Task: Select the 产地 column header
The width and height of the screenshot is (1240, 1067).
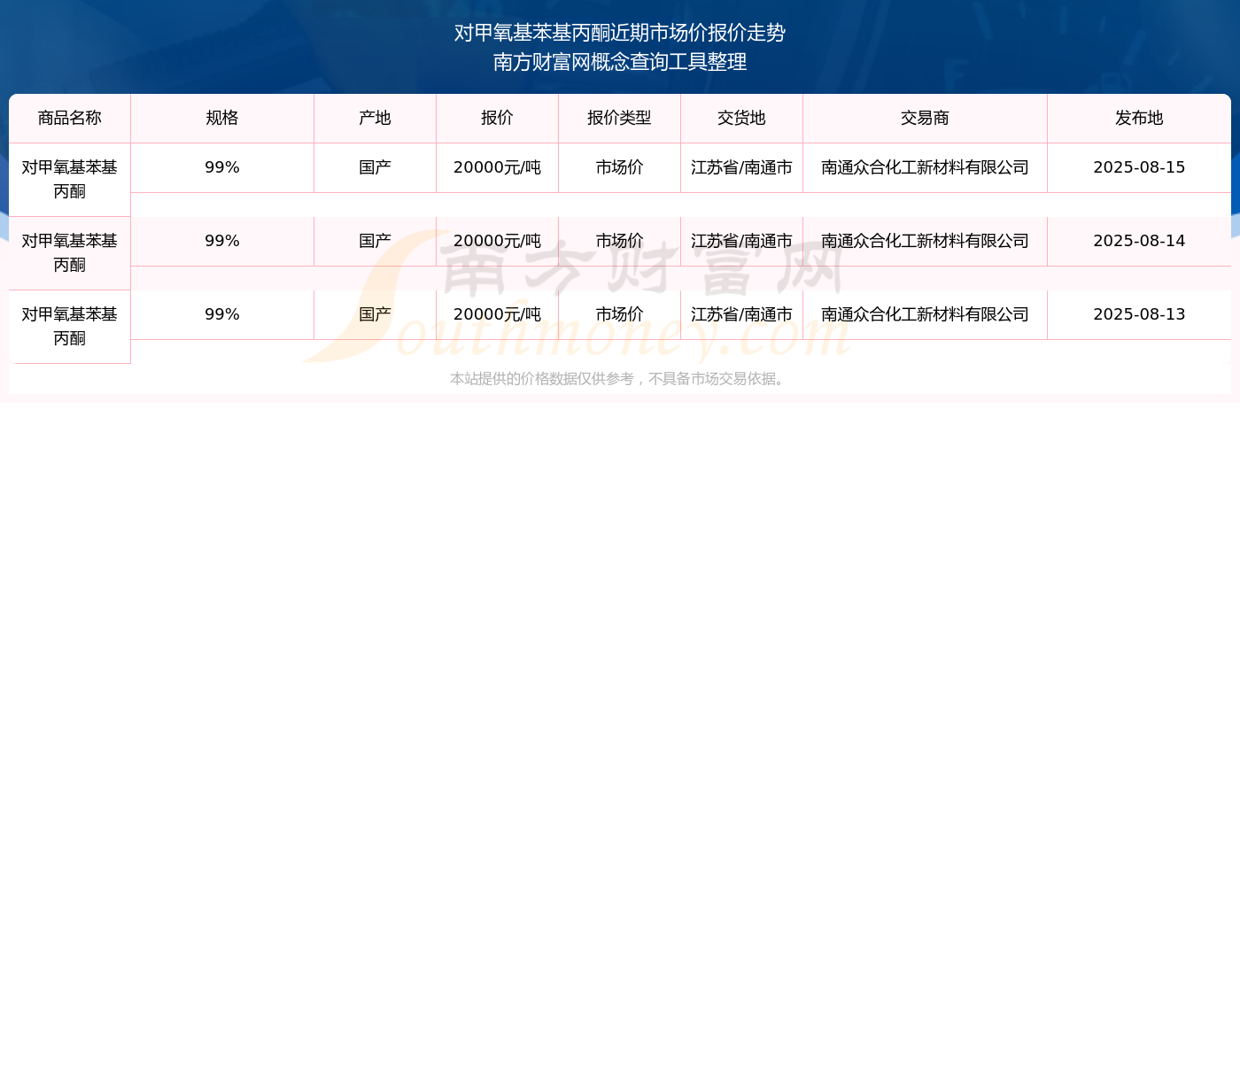Action: click(x=376, y=118)
